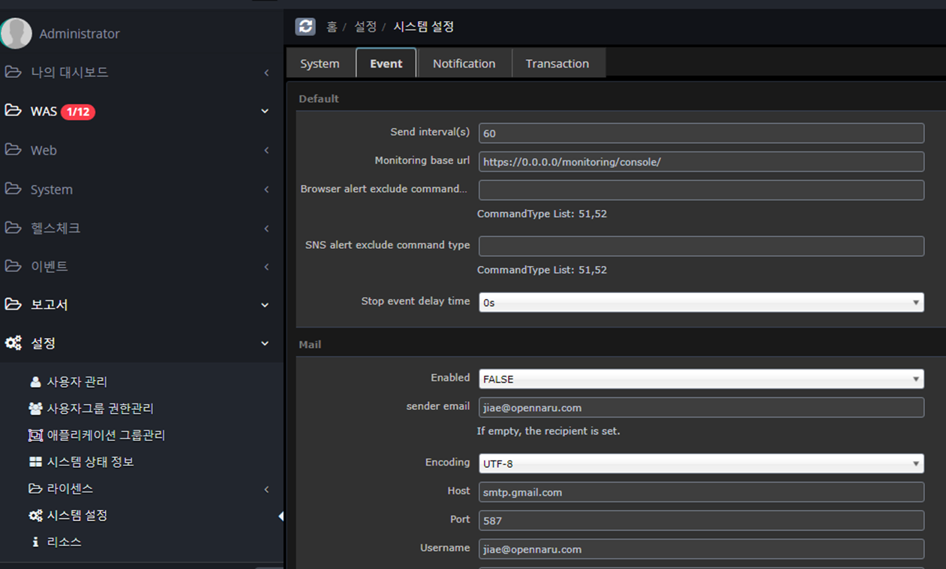Click the 홈 breadcrumb link
This screenshot has height=569, width=946.
click(x=332, y=27)
